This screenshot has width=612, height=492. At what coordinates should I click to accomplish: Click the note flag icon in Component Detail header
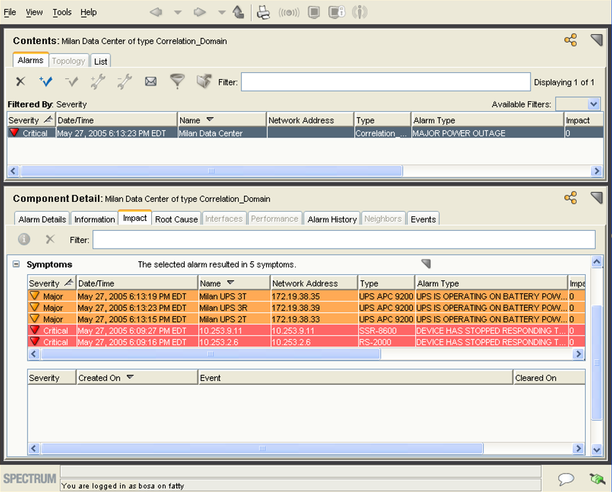point(597,197)
